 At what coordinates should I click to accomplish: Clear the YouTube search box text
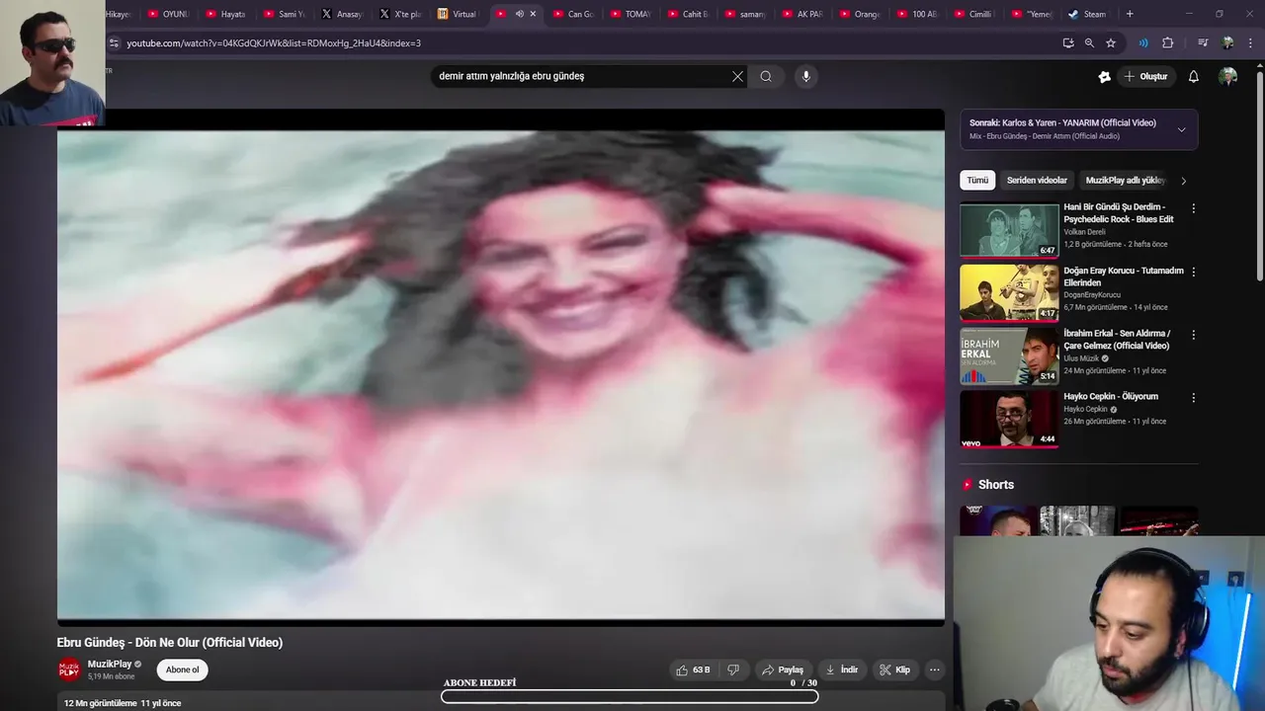coord(737,76)
